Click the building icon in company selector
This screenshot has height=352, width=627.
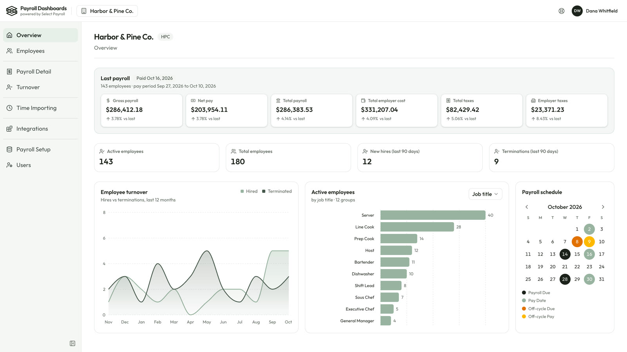tap(84, 11)
